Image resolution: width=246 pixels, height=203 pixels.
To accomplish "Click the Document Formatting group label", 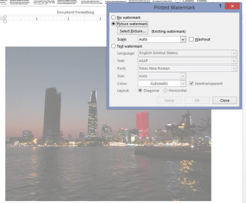I will pos(75,12).
